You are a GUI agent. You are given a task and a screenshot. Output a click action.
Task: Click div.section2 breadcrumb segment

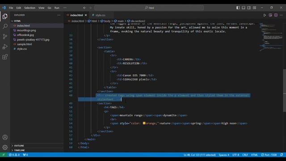click(x=138, y=21)
